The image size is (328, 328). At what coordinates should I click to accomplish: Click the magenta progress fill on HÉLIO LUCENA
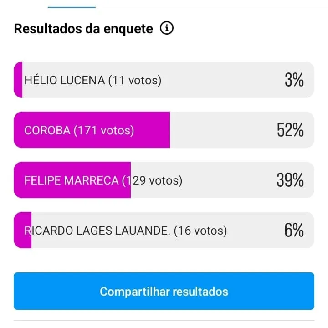tap(18, 81)
